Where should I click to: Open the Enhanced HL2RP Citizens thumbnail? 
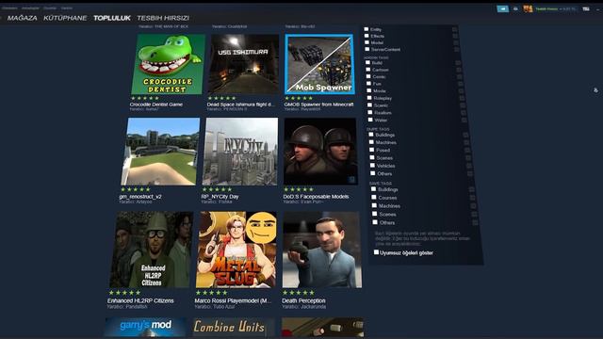tap(151, 250)
